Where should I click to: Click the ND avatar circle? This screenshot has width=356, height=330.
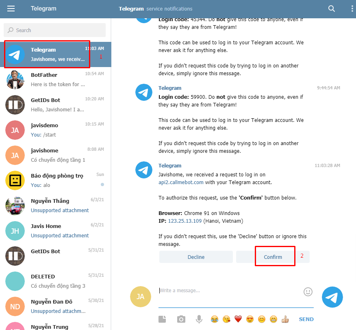pos(15,306)
